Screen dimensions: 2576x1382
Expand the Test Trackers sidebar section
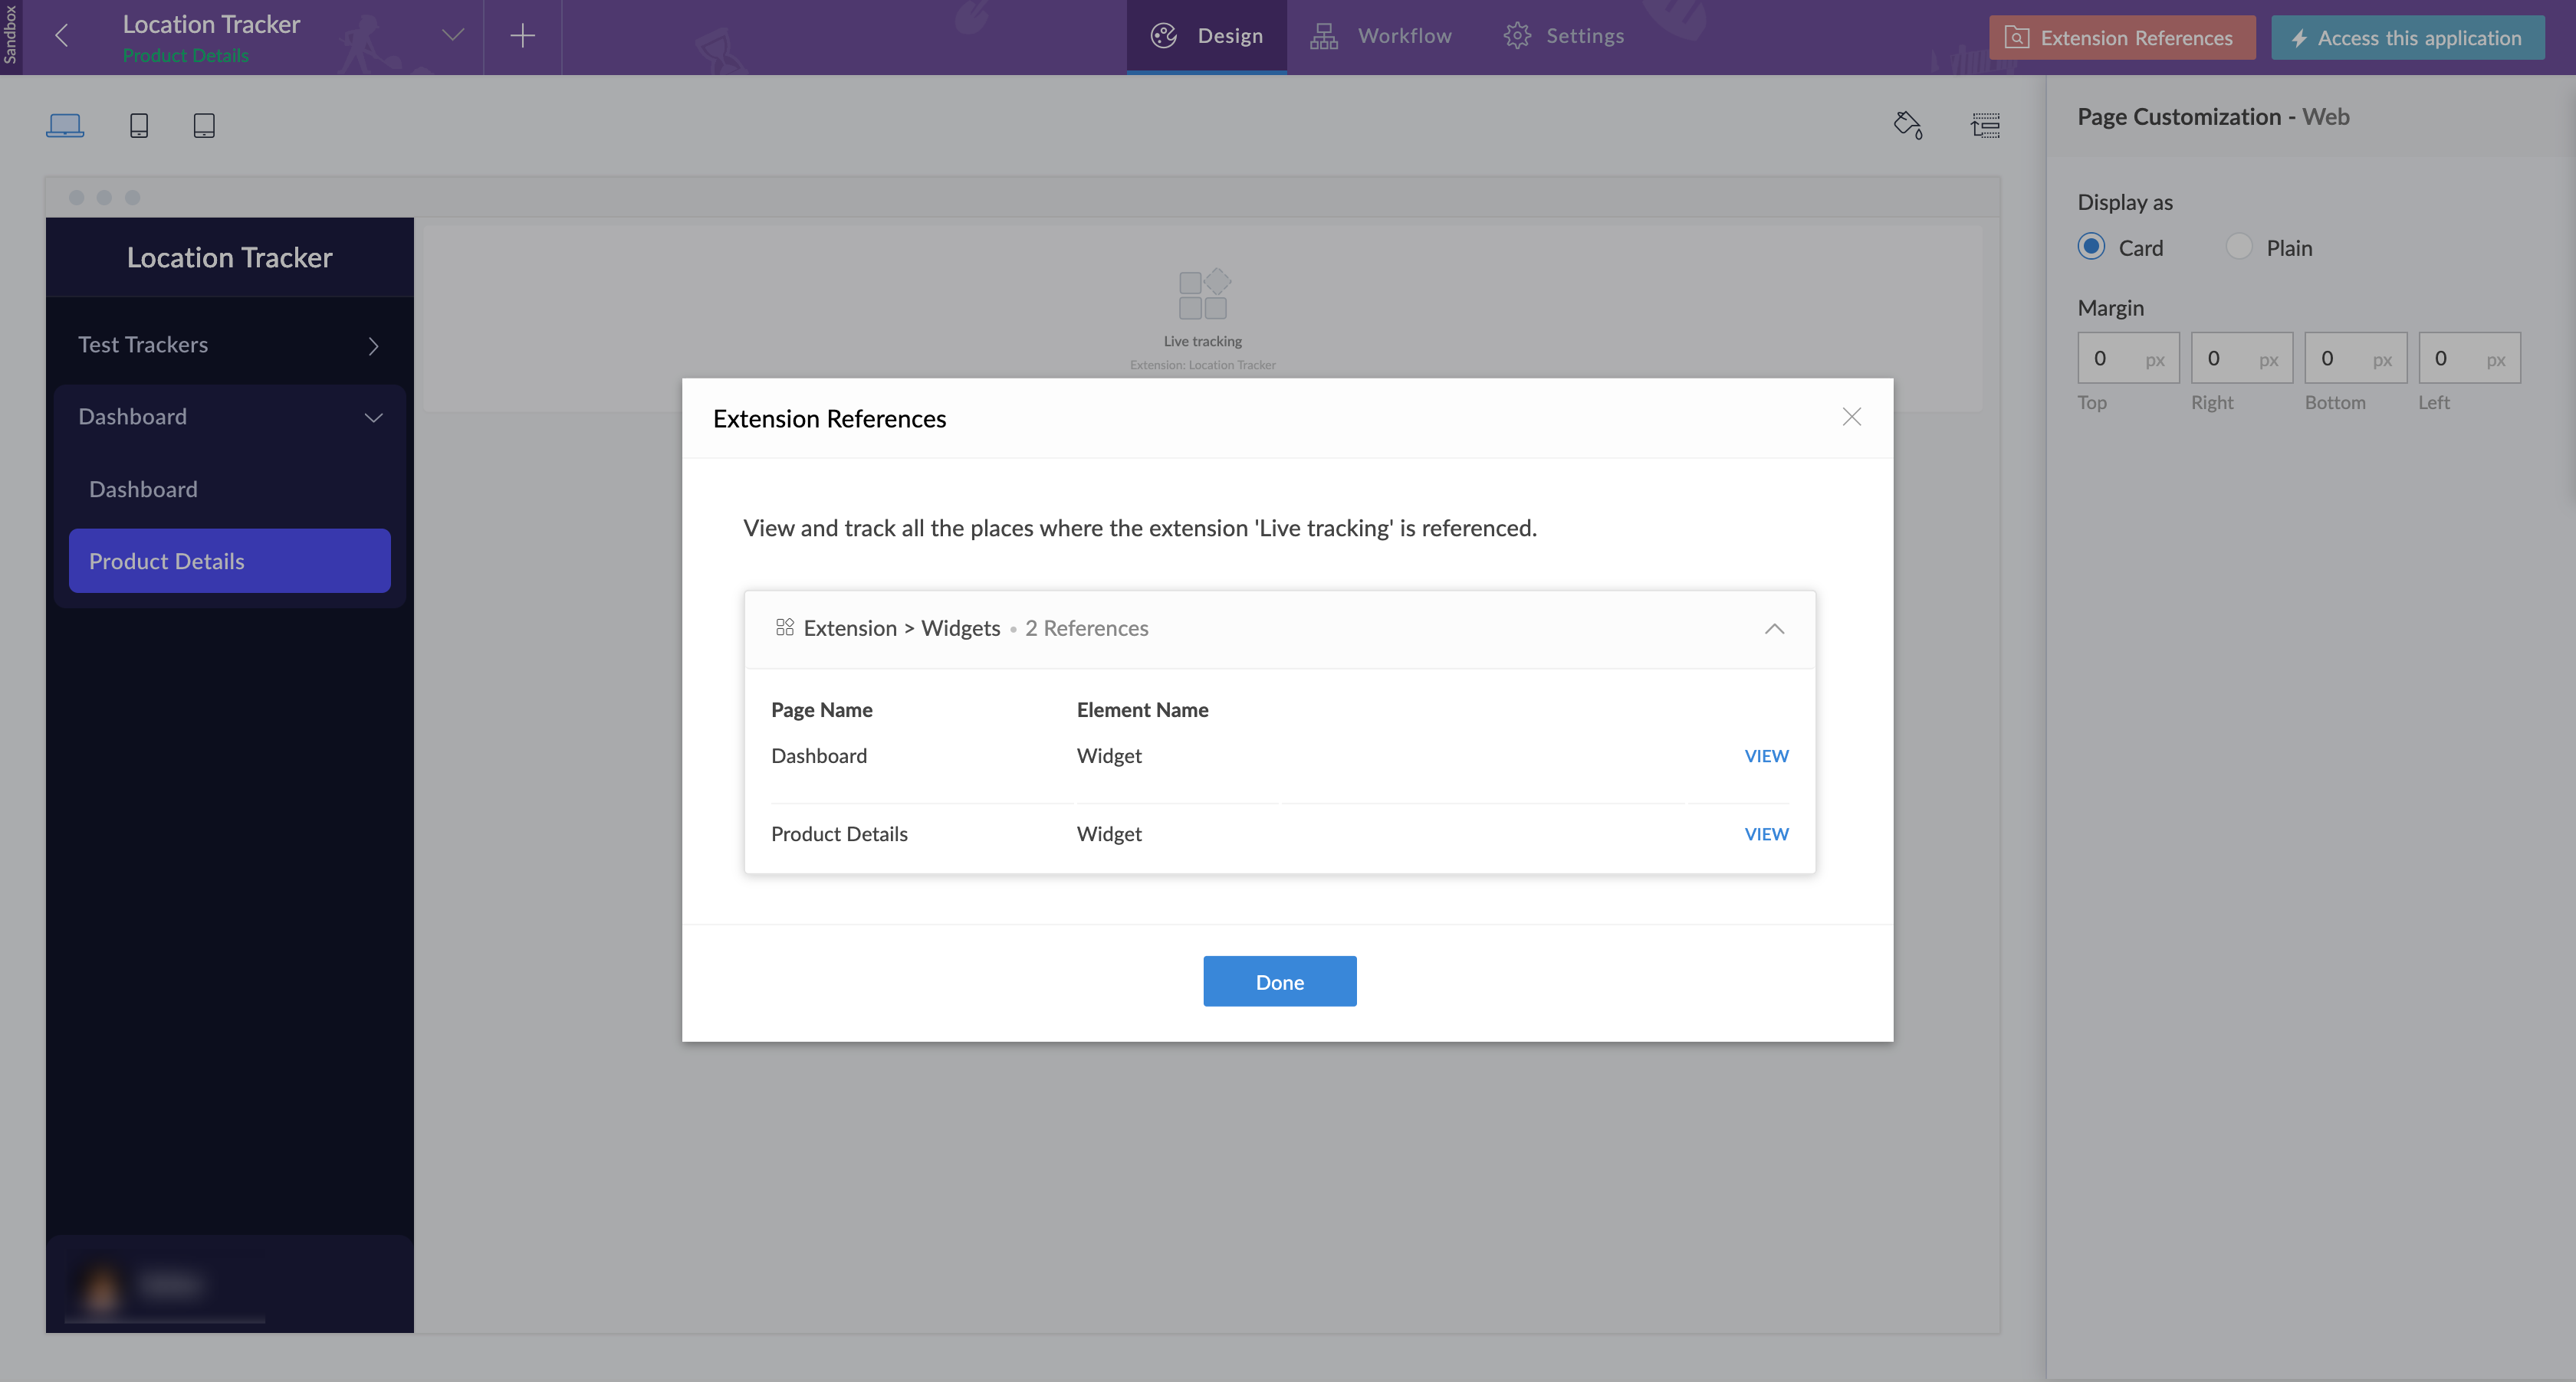coord(373,345)
